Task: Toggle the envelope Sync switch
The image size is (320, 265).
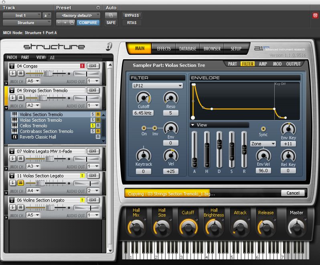Action: click(x=263, y=129)
